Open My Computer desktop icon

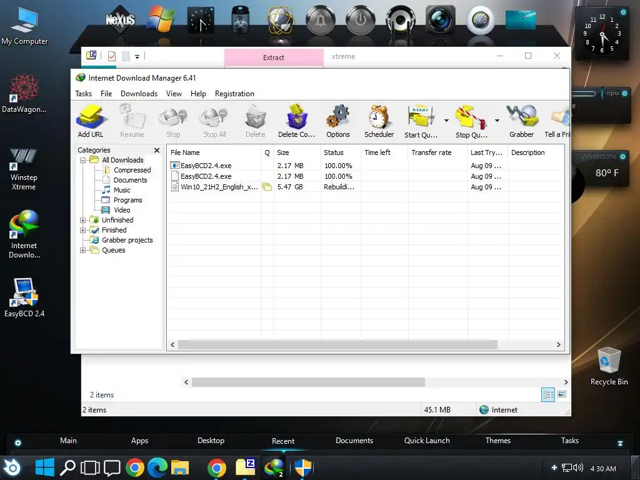point(24,25)
